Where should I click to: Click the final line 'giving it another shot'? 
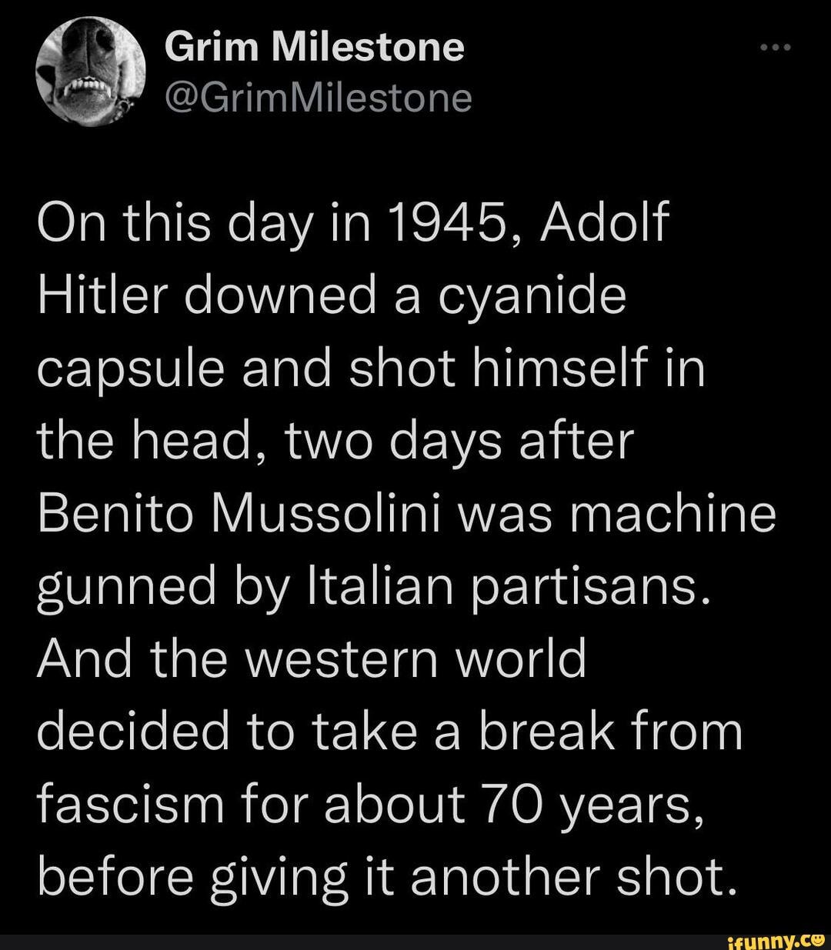[385, 875]
